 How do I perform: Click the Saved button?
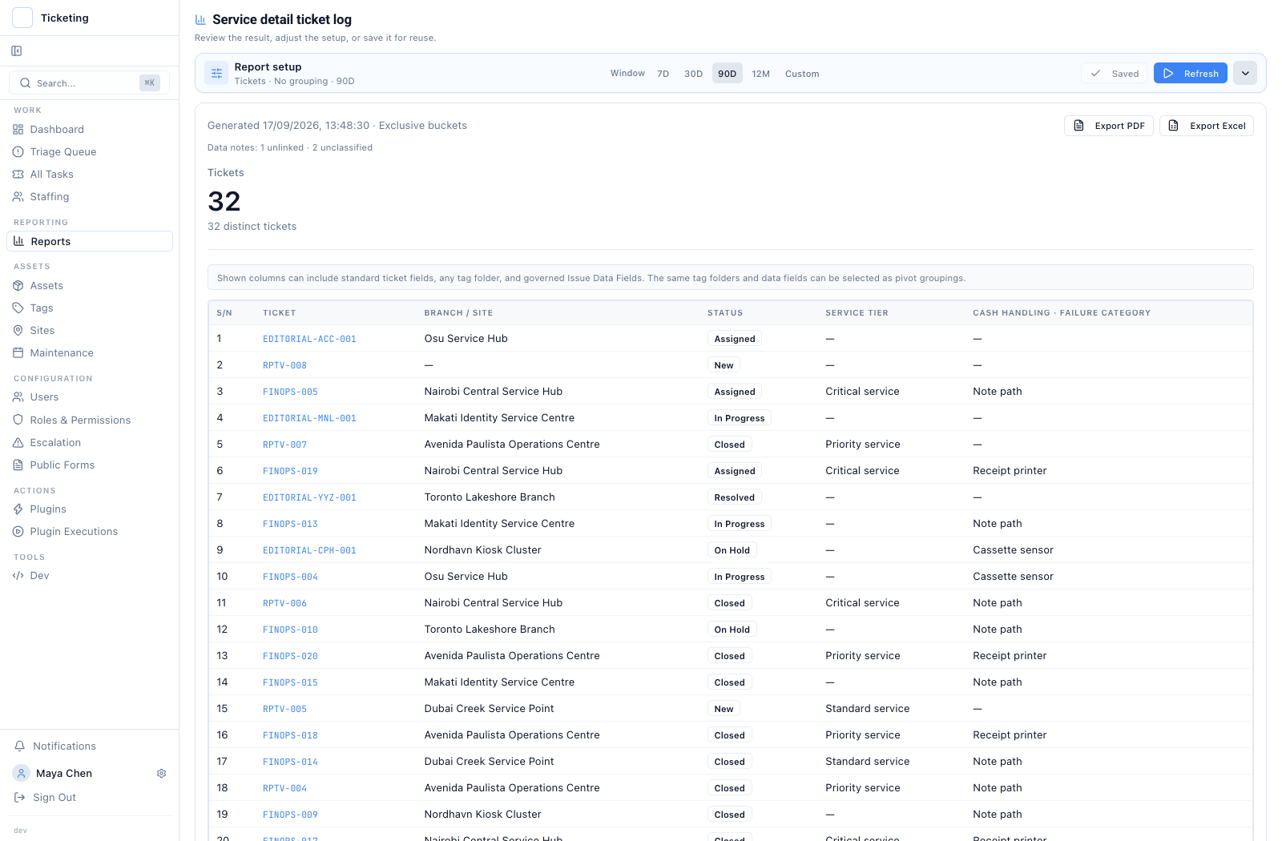(1114, 74)
